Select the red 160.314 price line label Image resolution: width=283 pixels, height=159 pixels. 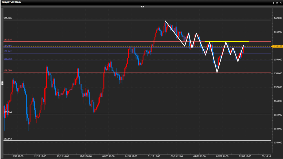click(7, 40)
